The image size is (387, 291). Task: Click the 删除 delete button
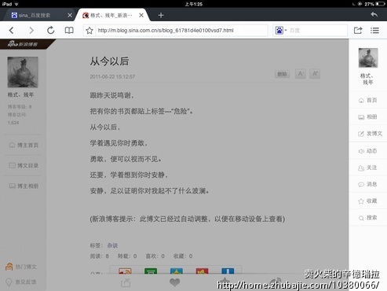[x=282, y=74]
